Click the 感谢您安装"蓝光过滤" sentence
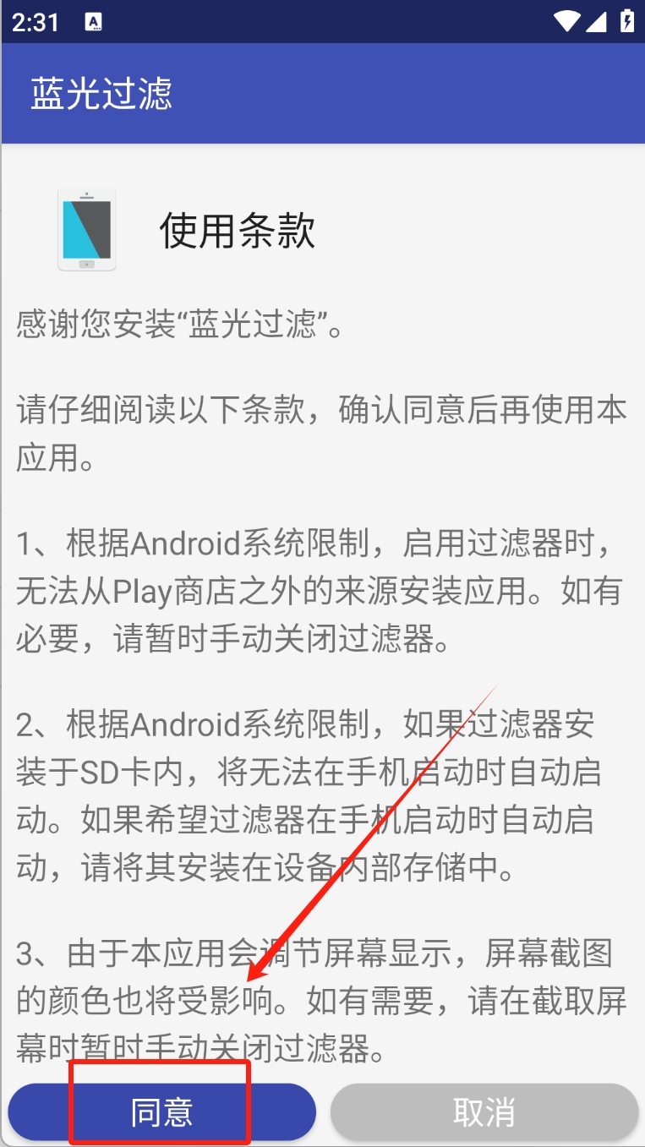 coord(180,325)
